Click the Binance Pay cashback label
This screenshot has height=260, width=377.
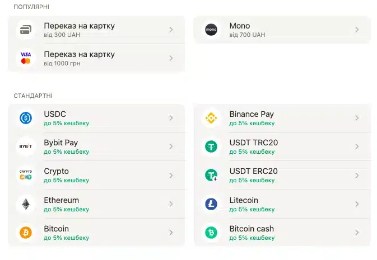pos(252,123)
